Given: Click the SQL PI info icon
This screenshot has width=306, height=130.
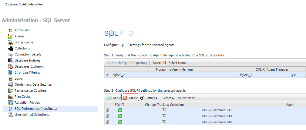Looking at the screenshot, I should click(x=130, y=33).
